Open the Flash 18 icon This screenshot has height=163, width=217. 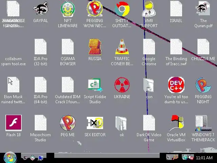click(14, 123)
